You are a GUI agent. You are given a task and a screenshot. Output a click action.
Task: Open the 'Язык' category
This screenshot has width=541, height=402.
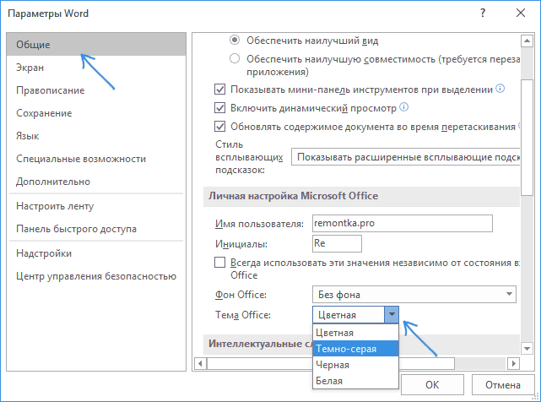click(x=96, y=136)
